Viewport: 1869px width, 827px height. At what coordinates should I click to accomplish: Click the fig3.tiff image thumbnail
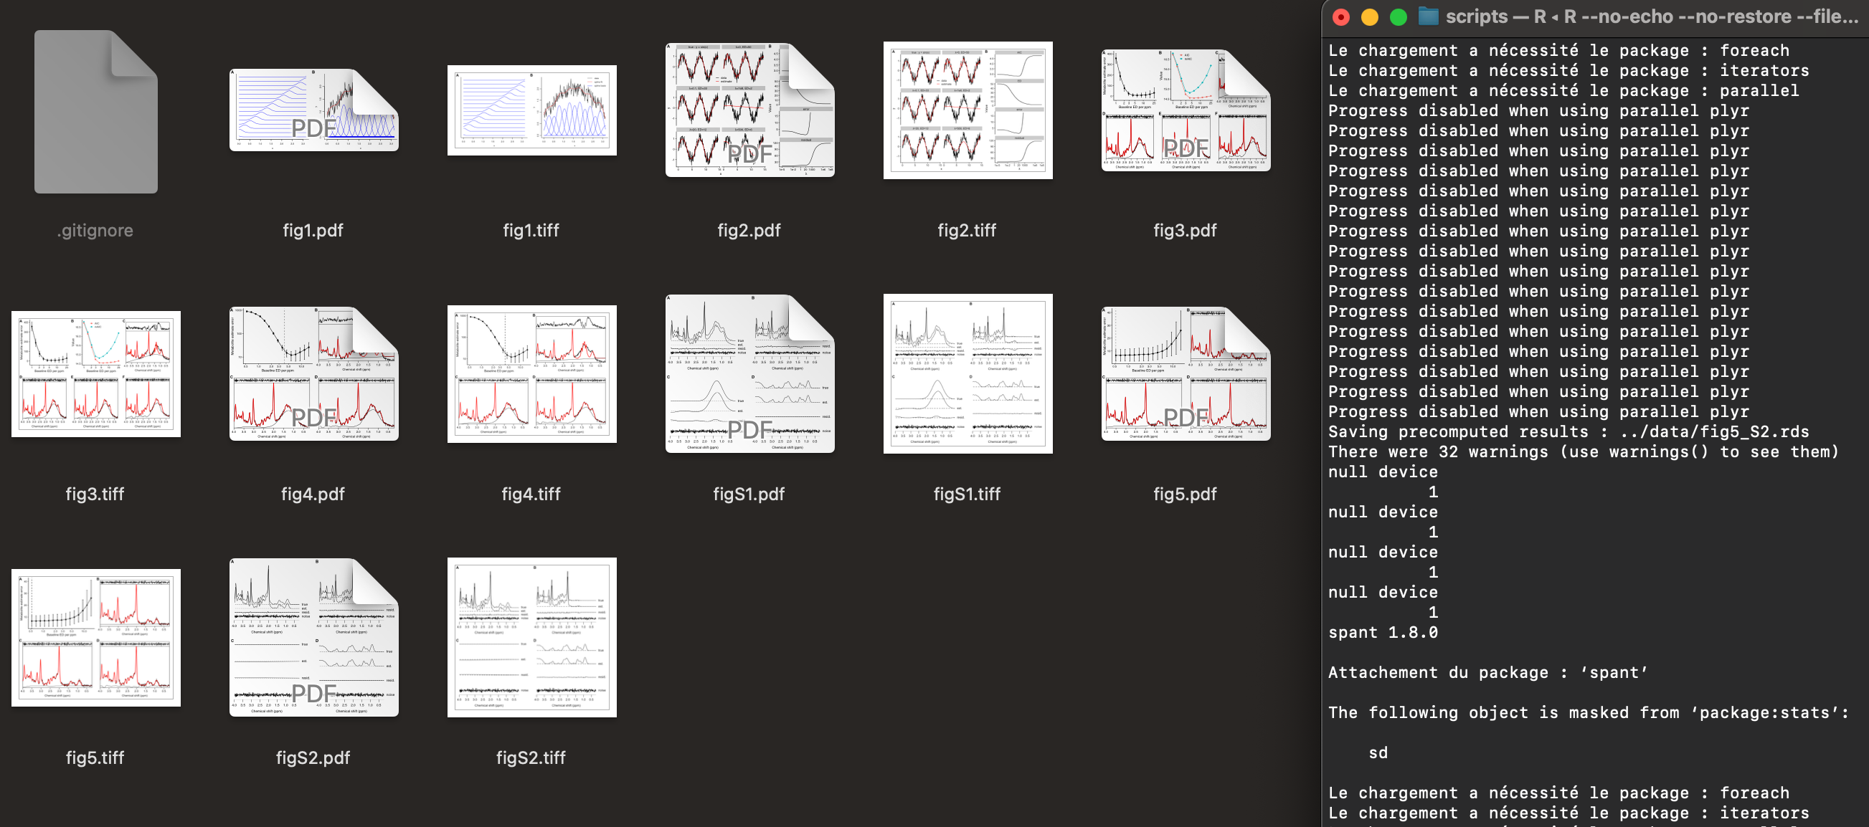[96, 373]
